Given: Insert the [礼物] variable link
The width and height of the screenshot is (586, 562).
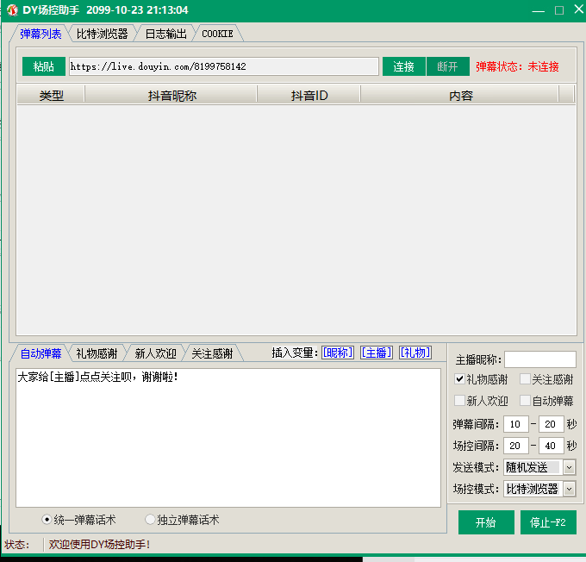Looking at the screenshot, I should pos(415,353).
